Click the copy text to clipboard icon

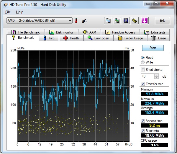(x=108, y=21)
